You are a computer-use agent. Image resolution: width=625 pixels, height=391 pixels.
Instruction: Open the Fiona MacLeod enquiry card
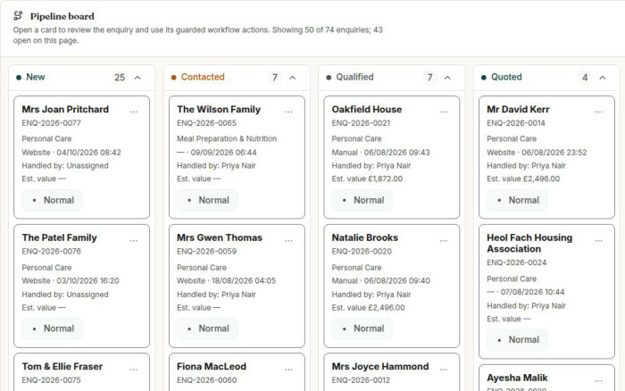tap(237, 372)
